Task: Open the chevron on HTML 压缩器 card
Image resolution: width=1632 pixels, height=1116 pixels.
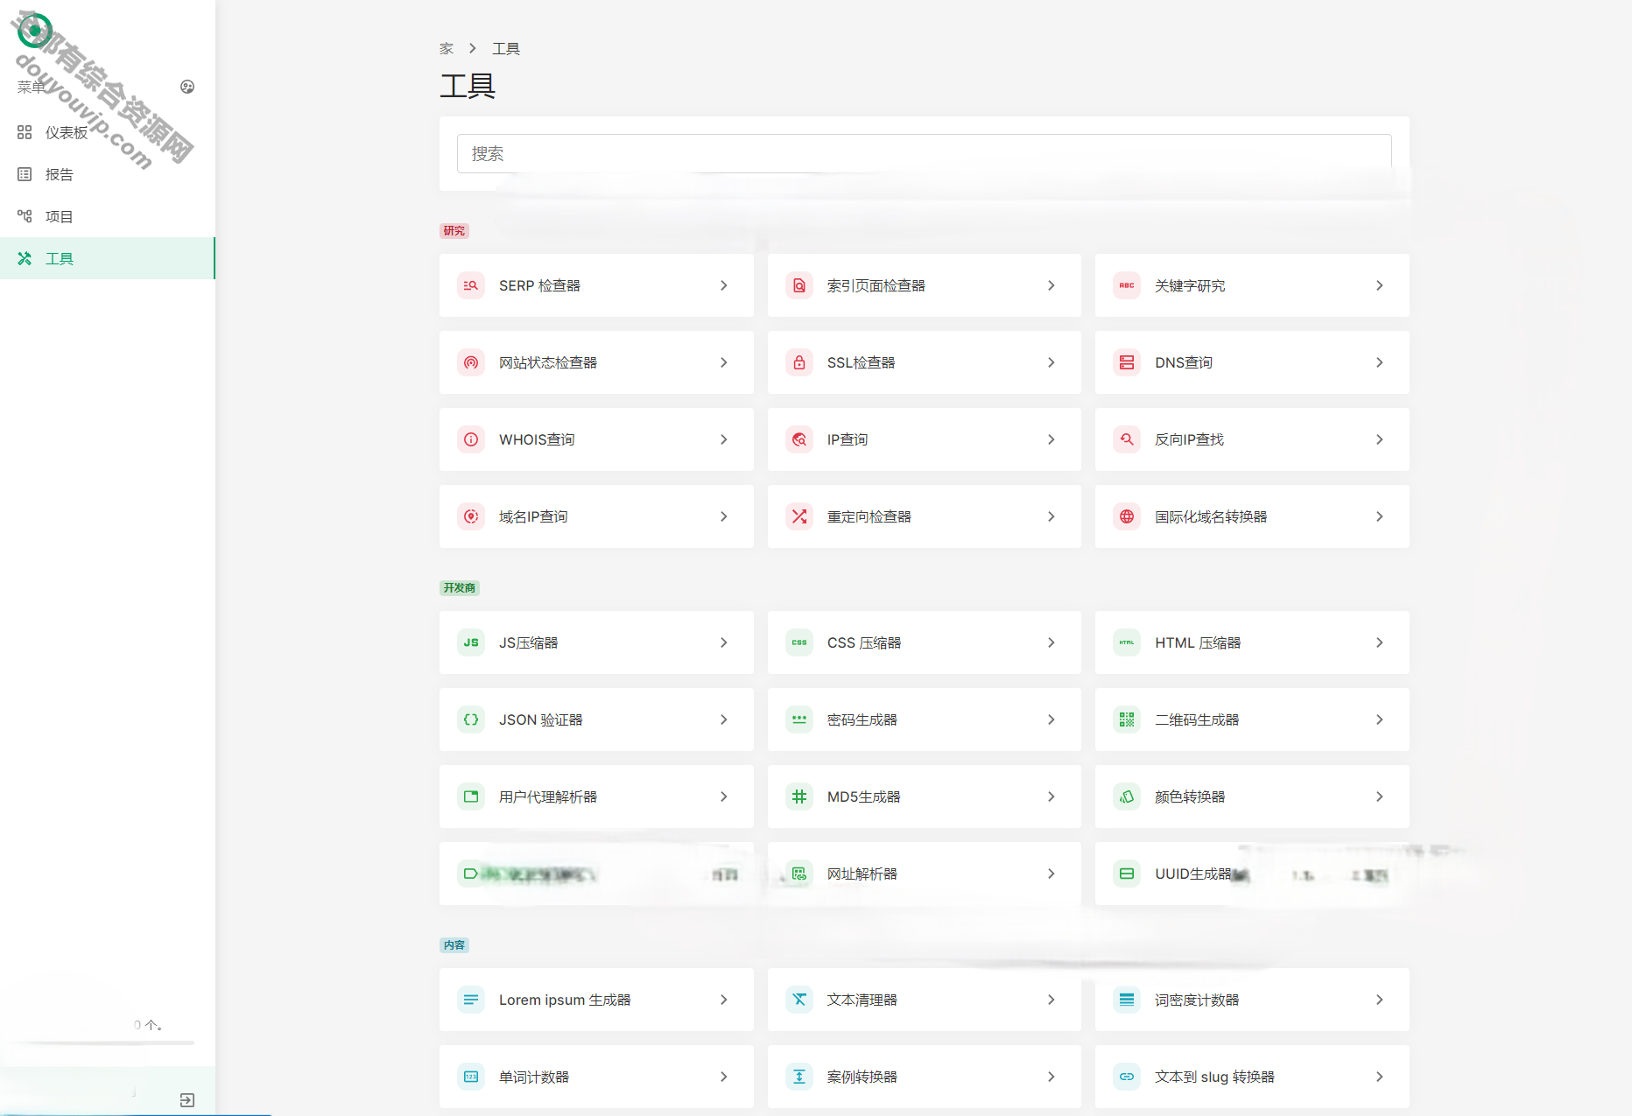Action: [1380, 642]
